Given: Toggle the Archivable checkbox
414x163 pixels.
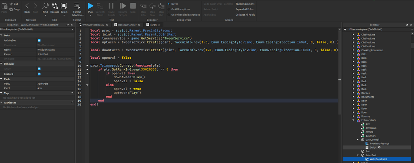Looking at the screenshot, I should pos(39,40).
